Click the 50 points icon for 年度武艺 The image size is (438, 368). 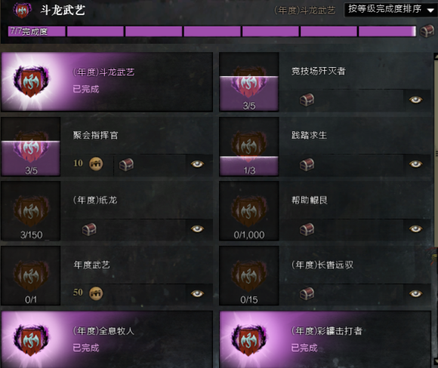tap(96, 293)
